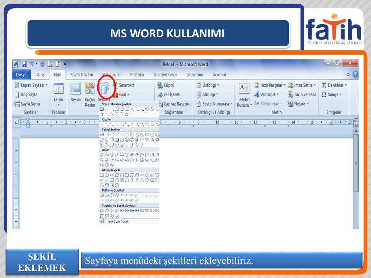Click the Şekiller shapes icon
Viewport: 371px width, 278px height.
tap(104, 88)
